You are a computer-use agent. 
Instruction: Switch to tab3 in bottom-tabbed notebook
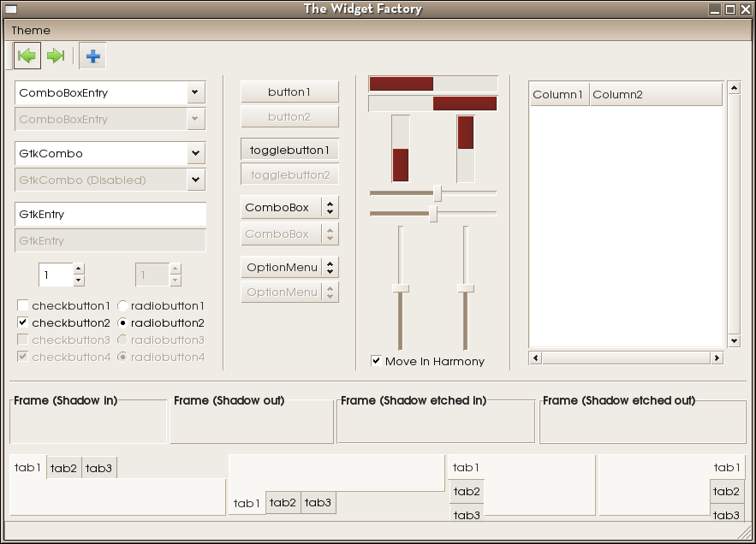(x=318, y=503)
